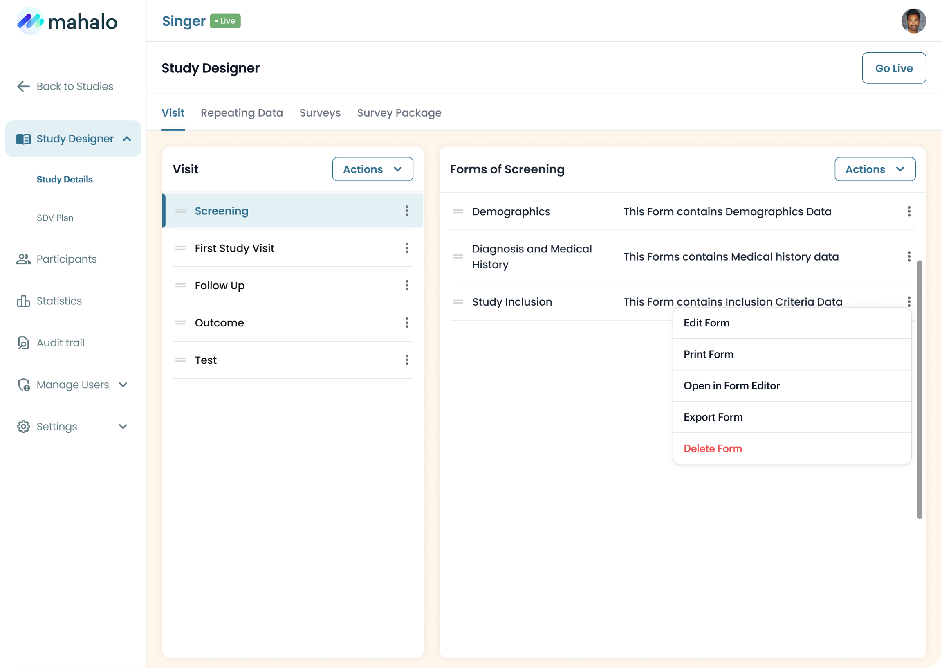Click the forms panel vertical scrollbar

click(x=920, y=389)
